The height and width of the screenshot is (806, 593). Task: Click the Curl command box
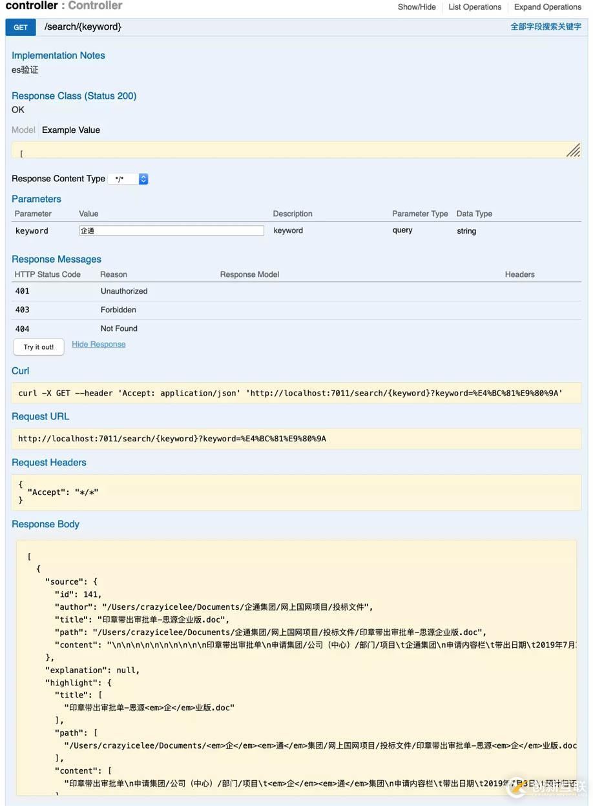click(296, 393)
